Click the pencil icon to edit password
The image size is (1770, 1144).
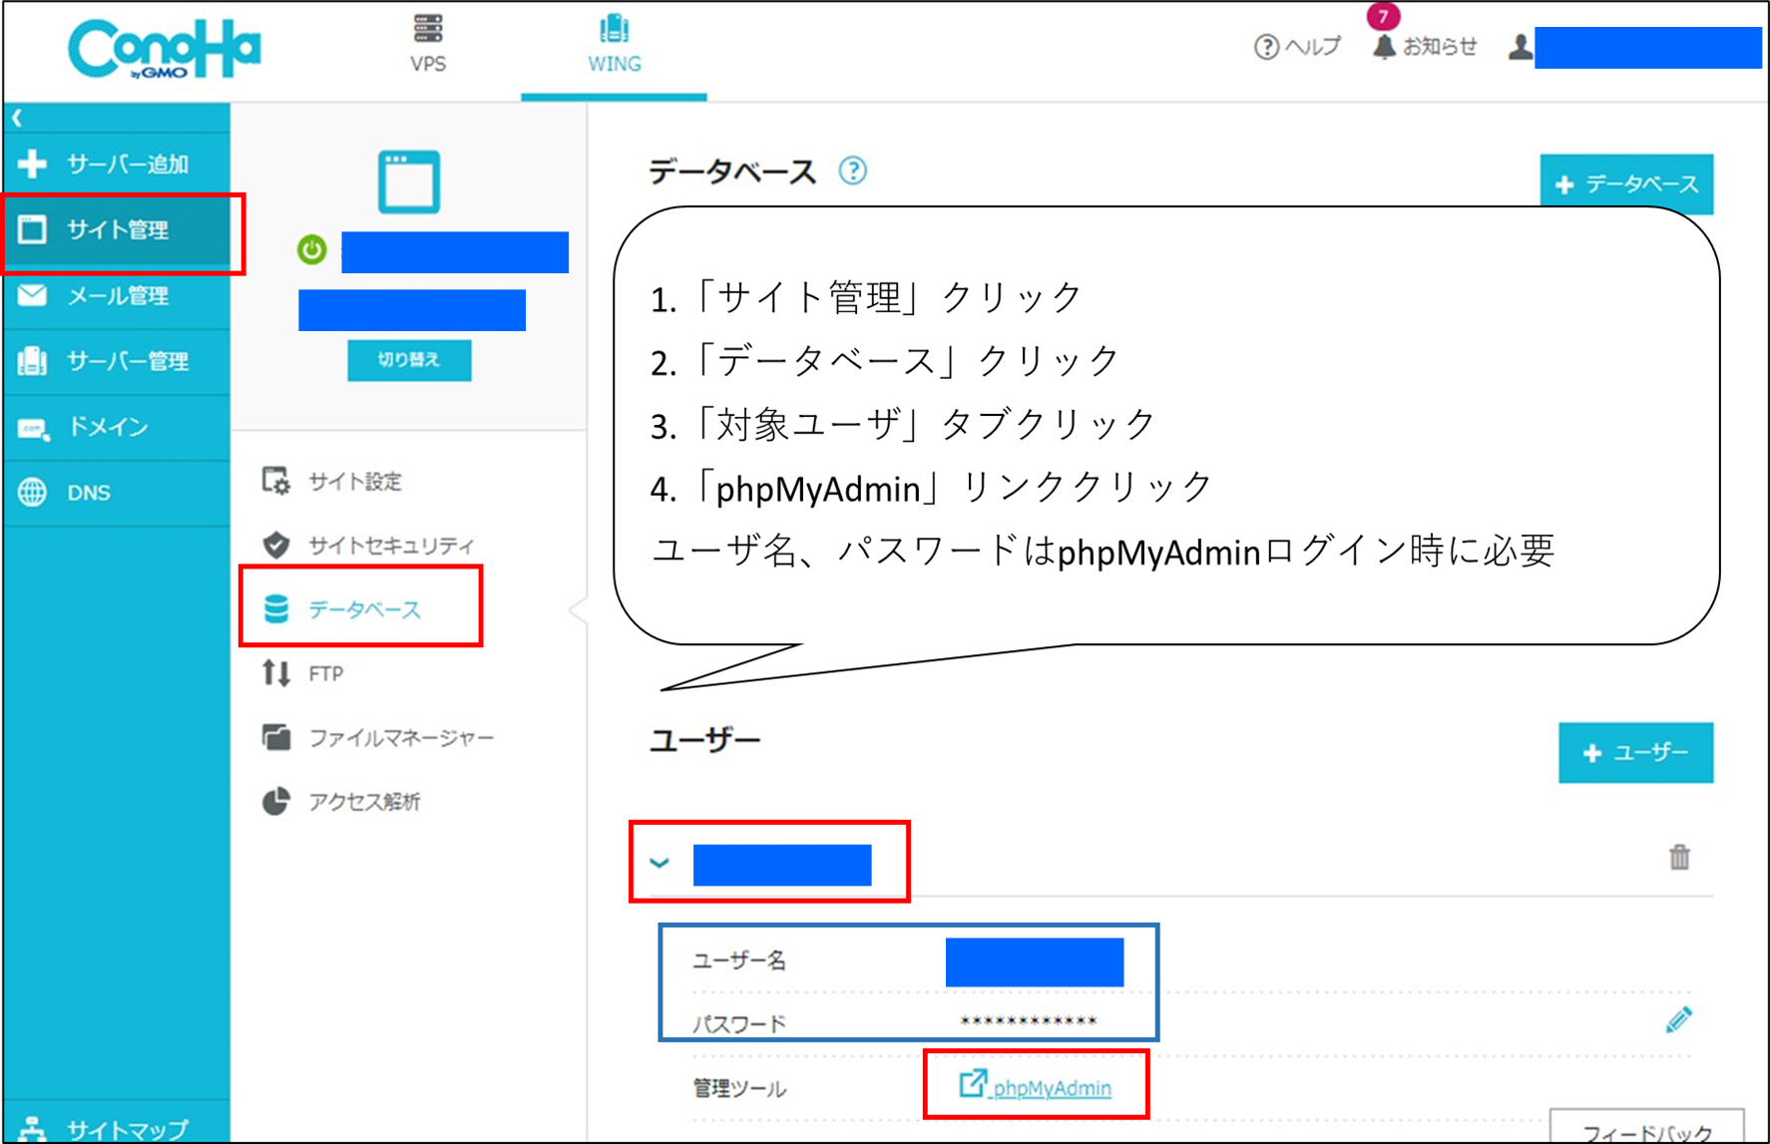pos(1678,1019)
